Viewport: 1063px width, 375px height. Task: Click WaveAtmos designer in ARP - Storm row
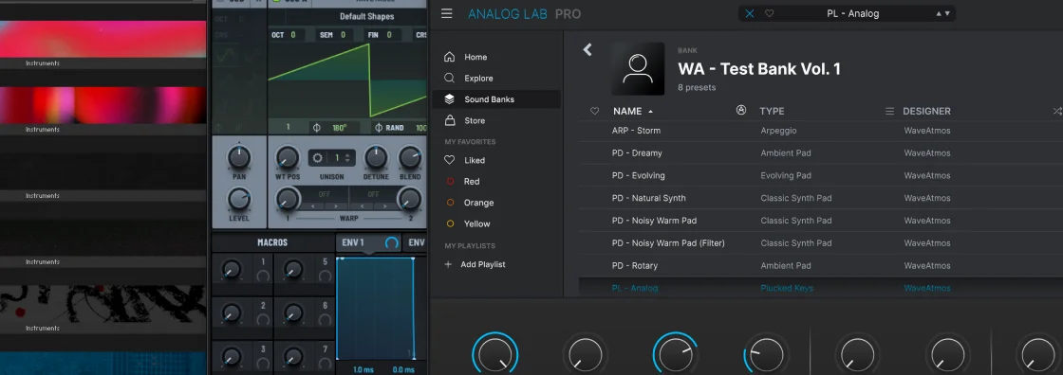point(926,131)
